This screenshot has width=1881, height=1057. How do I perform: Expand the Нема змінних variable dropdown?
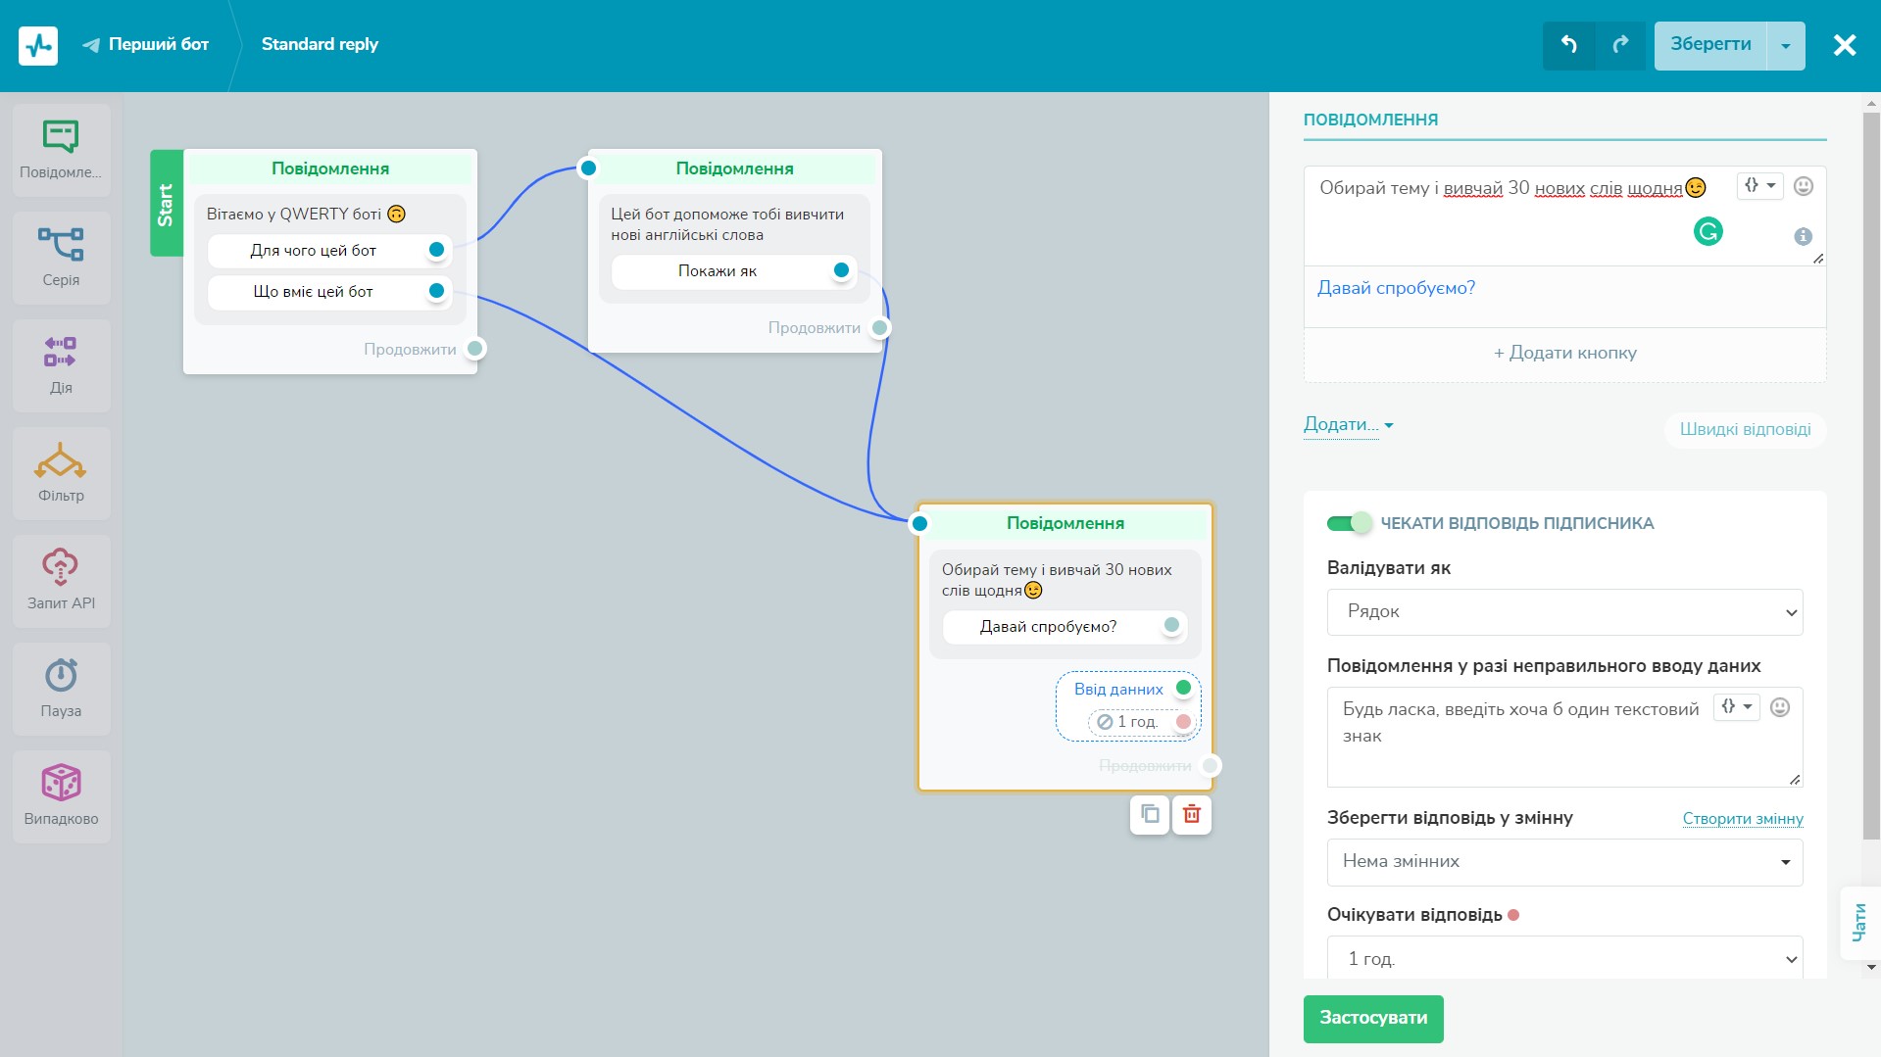[x=1563, y=862]
